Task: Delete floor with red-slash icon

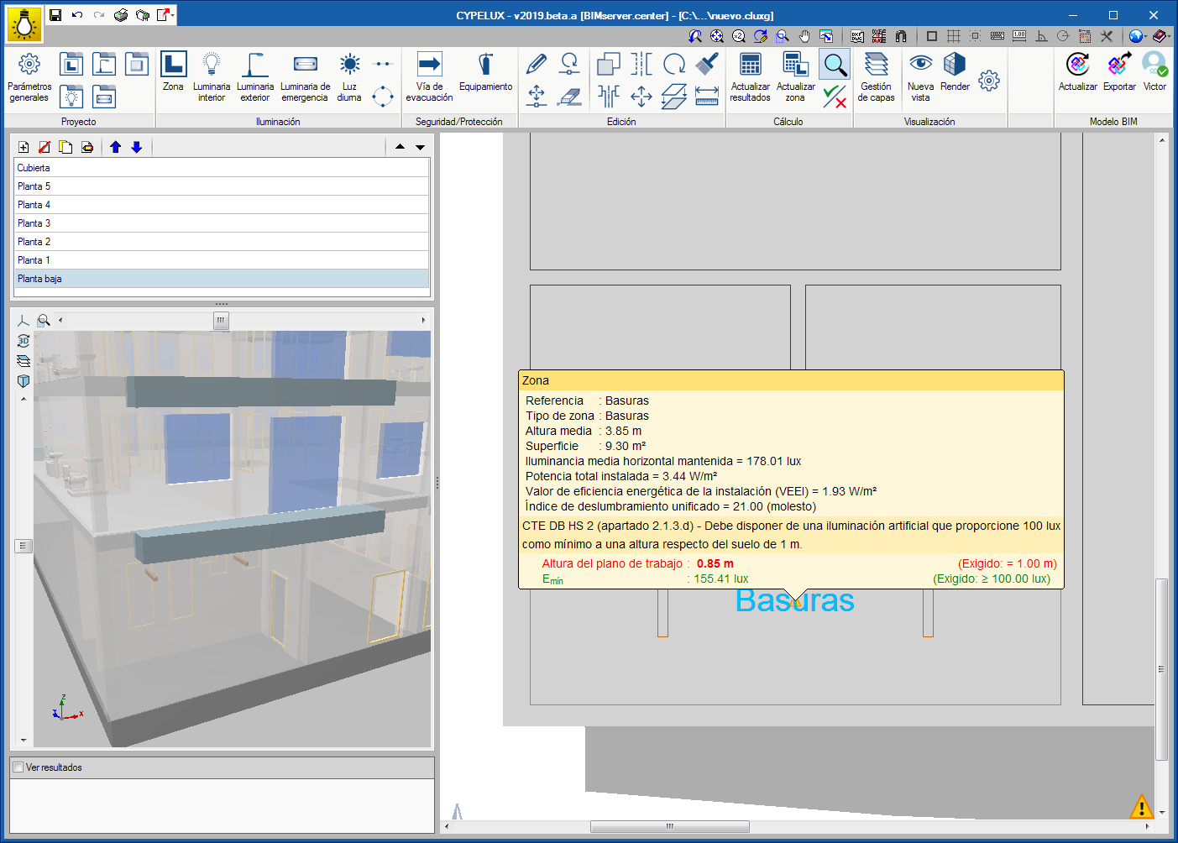Action: [x=45, y=147]
